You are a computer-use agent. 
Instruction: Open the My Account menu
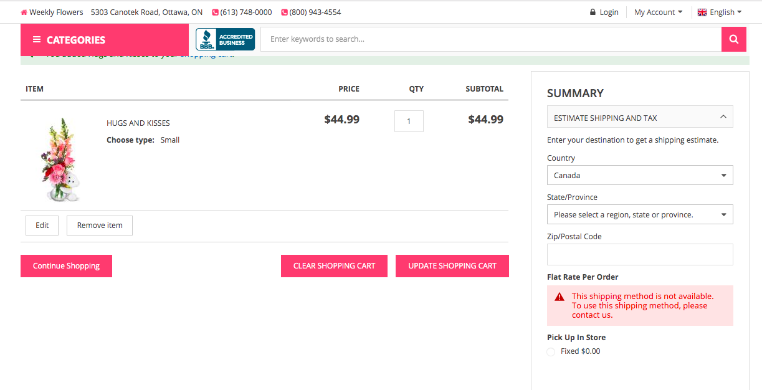(657, 11)
